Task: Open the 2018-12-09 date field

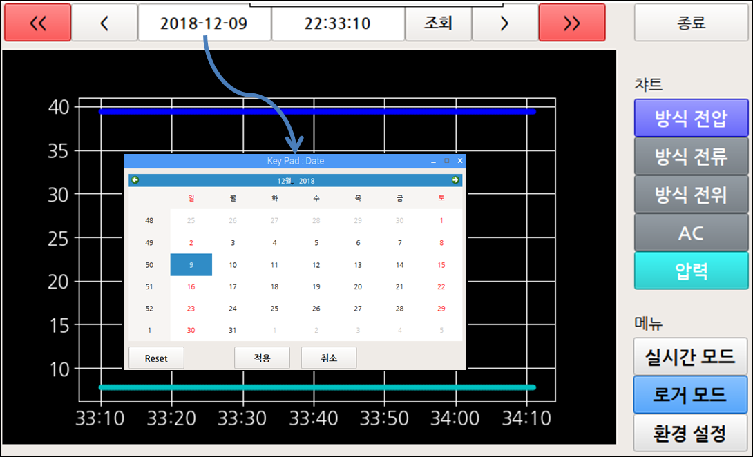Action: click(204, 23)
